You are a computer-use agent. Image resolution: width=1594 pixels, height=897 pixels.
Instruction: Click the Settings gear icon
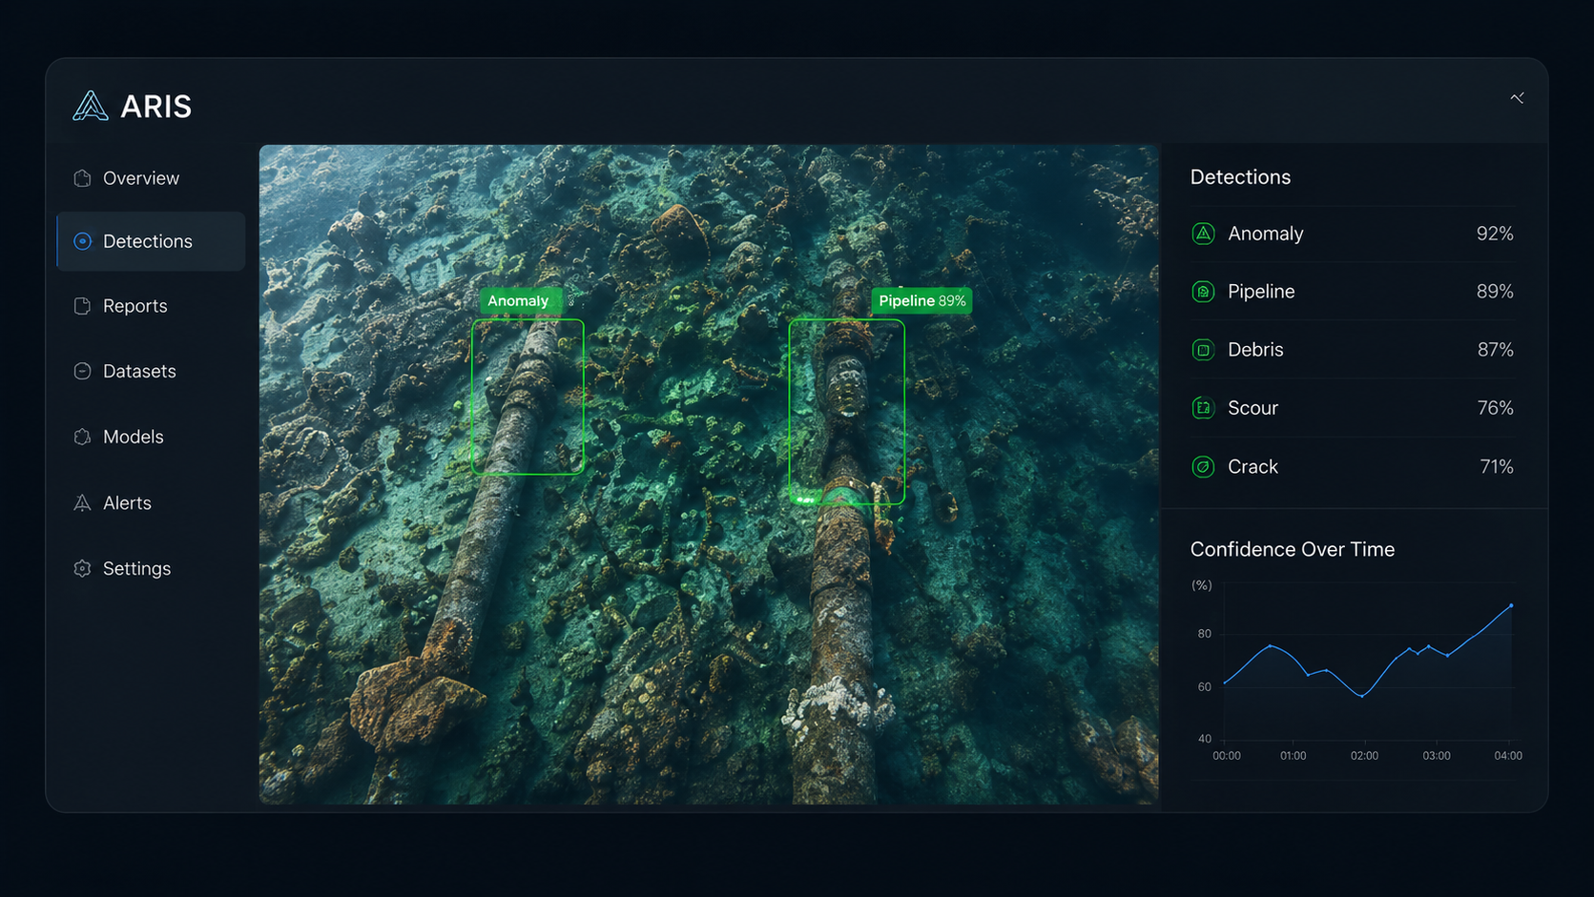82,568
